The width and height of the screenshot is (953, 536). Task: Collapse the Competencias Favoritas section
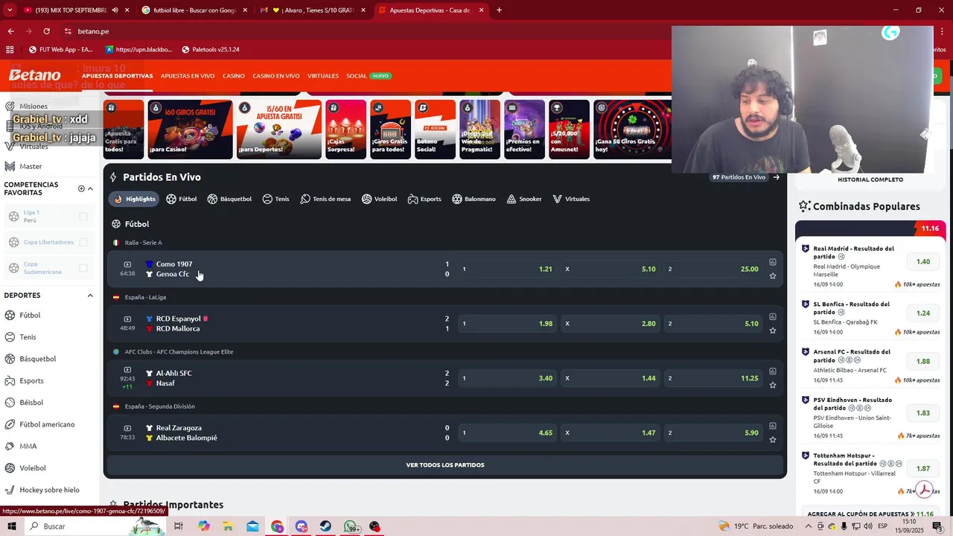(x=91, y=188)
